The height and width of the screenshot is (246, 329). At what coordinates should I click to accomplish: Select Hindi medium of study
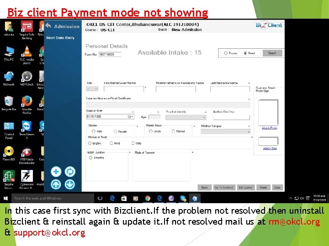[x=111, y=143]
